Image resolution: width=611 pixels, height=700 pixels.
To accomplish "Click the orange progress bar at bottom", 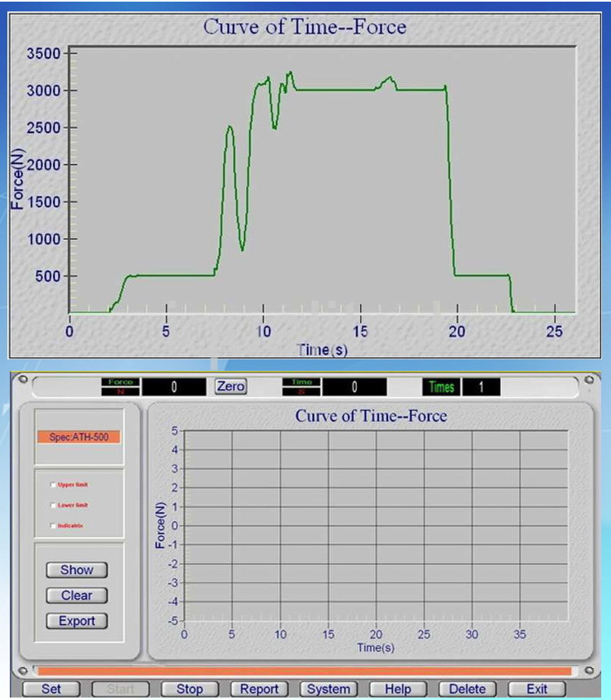I will (305, 671).
